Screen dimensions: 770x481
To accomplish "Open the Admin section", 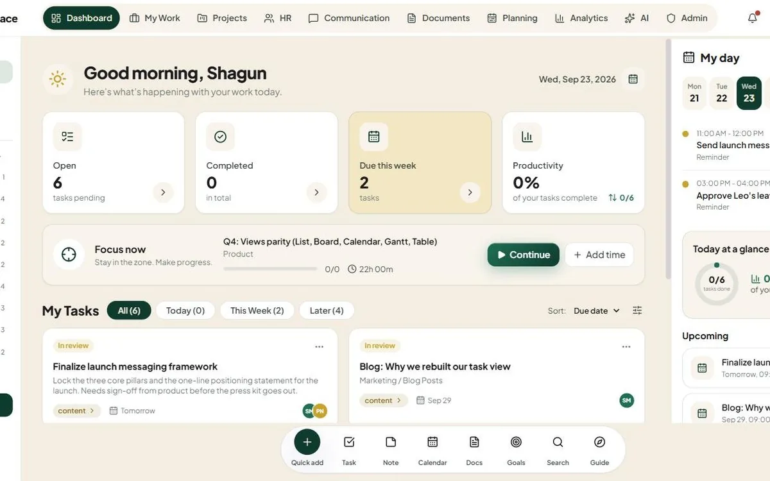I will pyautogui.click(x=687, y=18).
